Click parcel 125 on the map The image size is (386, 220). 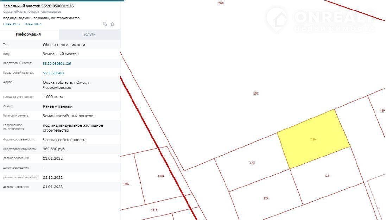point(252,163)
